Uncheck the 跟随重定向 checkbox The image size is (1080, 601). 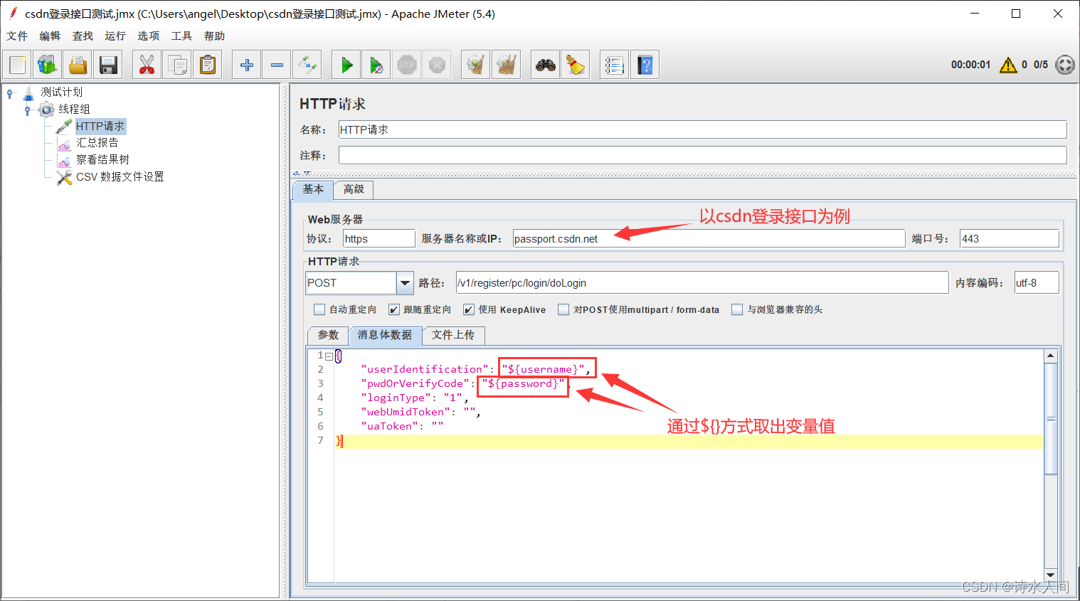click(x=393, y=309)
